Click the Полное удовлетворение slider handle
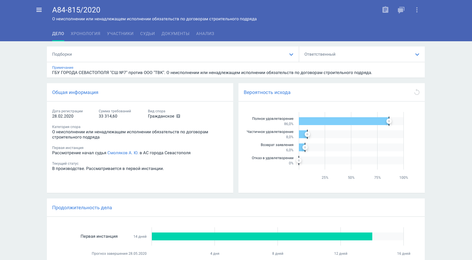 tap(389, 121)
